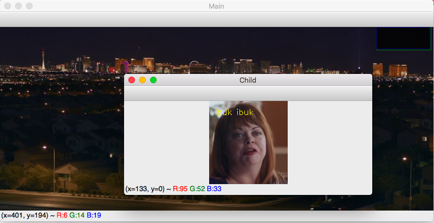Screen dimensions: 434x223
Task: Click the 'G:52' green value in Child window
Action: (x=197, y=189)
